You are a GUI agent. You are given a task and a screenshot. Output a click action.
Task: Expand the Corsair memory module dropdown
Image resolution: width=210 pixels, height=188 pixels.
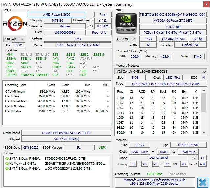161,72
